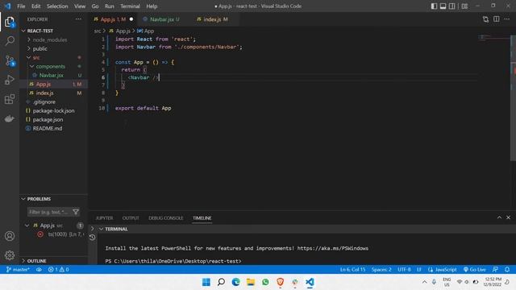Image resolution: width=516 pixels, height=290 pixels.
Task: Open the Accounts menu icon
Action: pos(10,236)
